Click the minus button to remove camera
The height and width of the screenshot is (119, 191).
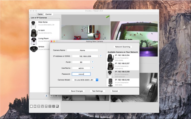(51, 96)
